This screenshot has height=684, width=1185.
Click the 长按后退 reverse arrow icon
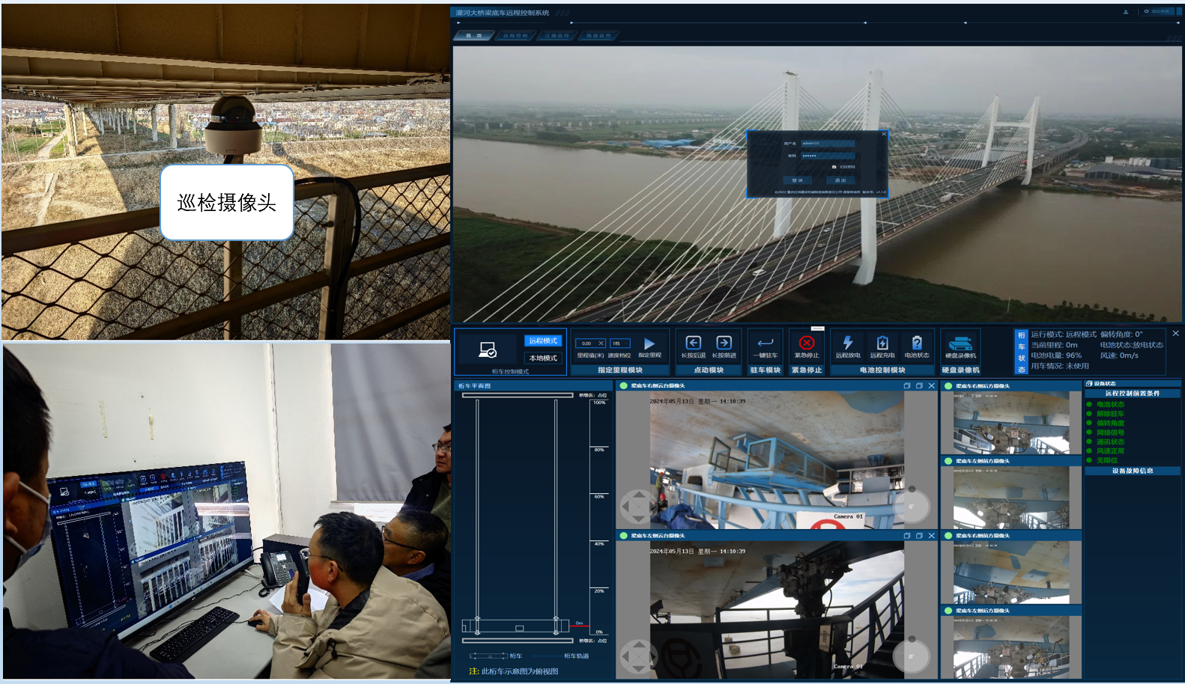click(x=693, y=343)
